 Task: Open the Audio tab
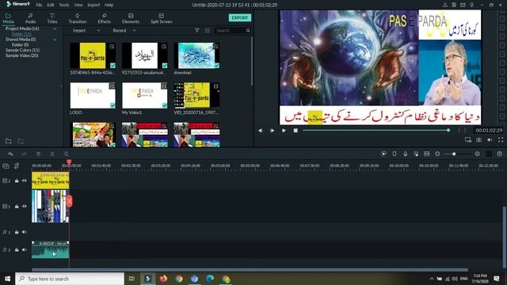(x=30, y=18)
